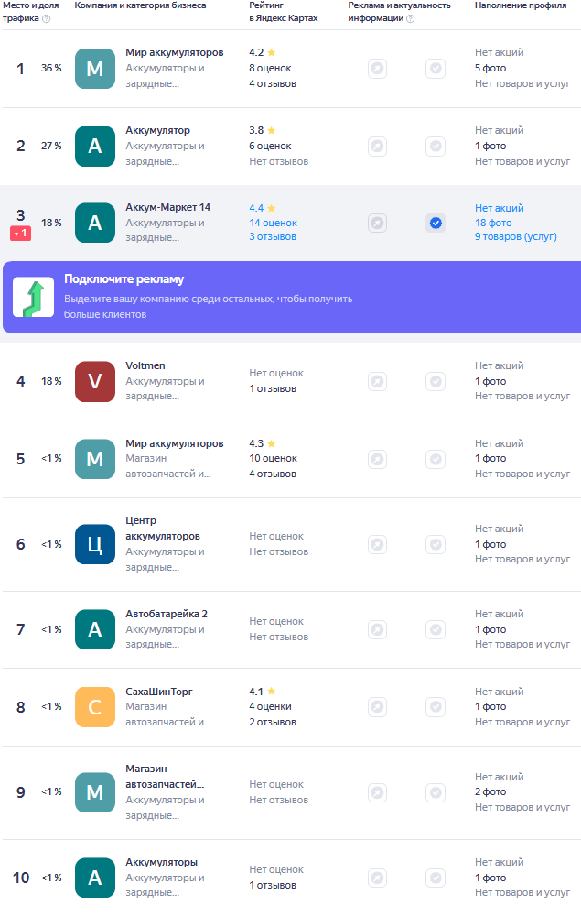Click the 3.8 rating of Аккумулятор
The image size is (581, 916).
262,130
